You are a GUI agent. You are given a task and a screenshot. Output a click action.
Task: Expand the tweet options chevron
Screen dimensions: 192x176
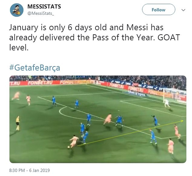pos(183,10)
